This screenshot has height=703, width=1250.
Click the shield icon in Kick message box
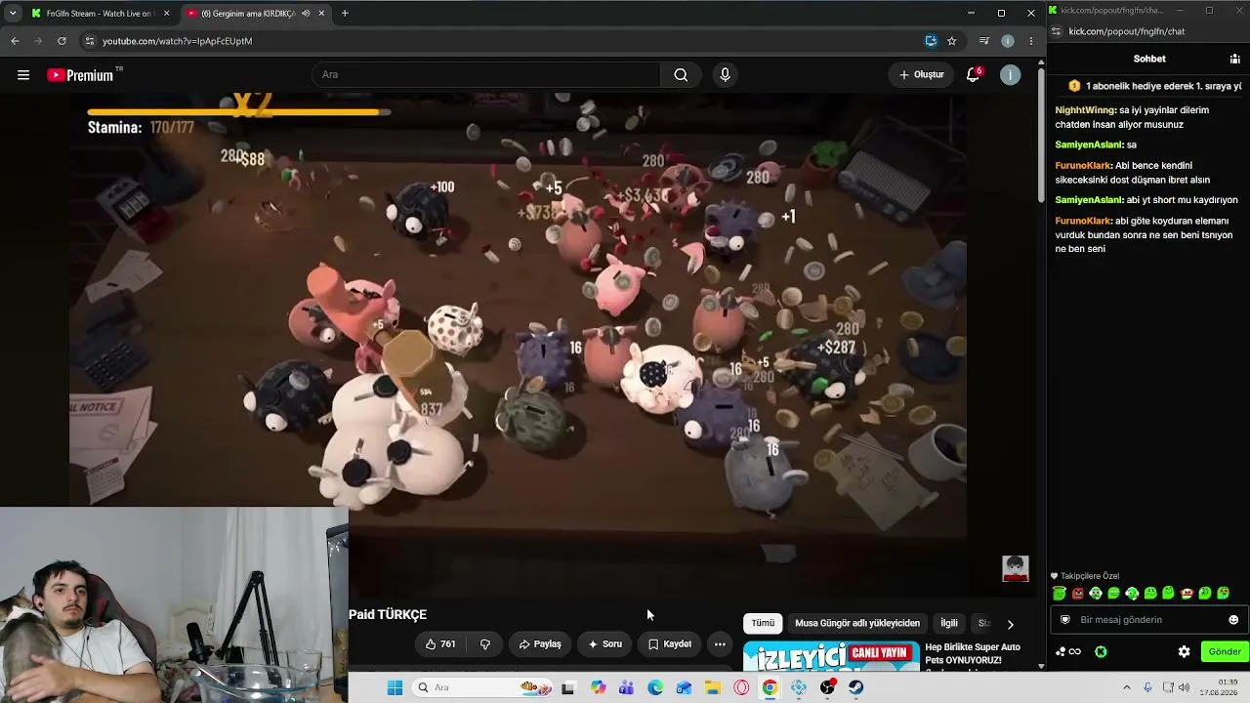point(1065,620)
